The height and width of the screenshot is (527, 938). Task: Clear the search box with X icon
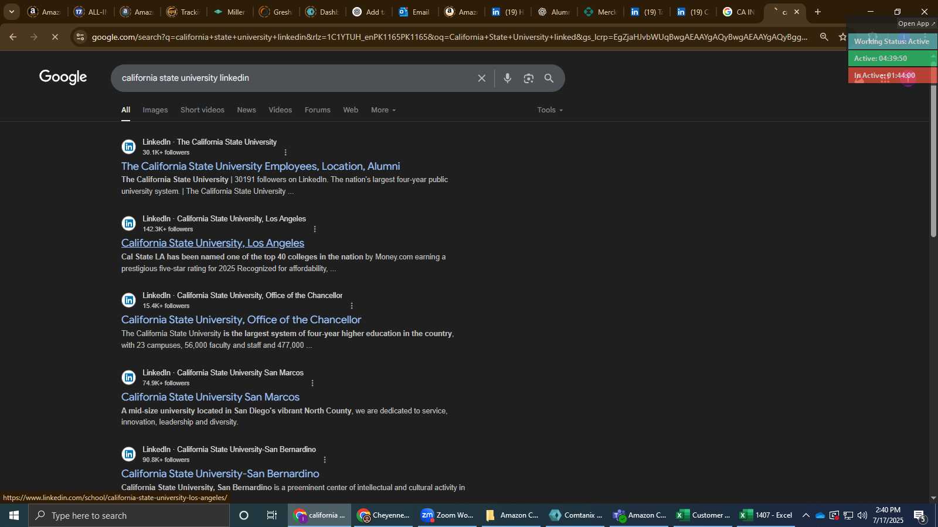[481, 78]
